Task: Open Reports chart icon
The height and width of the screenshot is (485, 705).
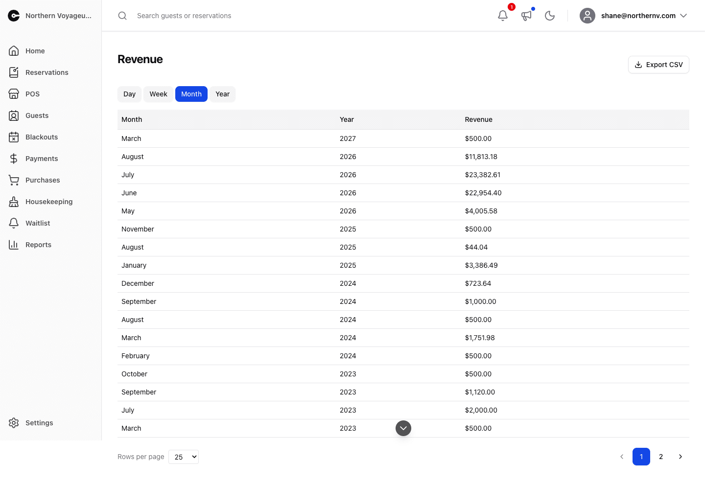Action: (14, 245)
